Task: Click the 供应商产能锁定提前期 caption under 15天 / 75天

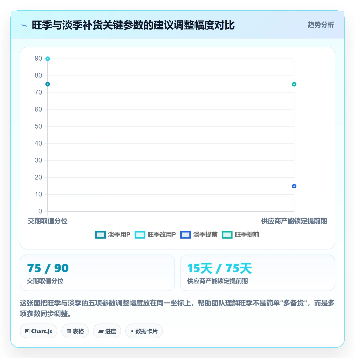Action: pyautogui.click(x=218, y=281)
